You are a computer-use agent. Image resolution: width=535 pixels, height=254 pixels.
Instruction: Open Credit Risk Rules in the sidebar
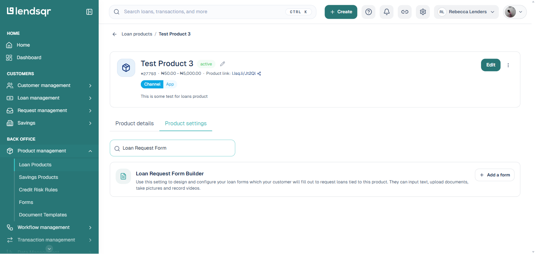tap(38, 190)
